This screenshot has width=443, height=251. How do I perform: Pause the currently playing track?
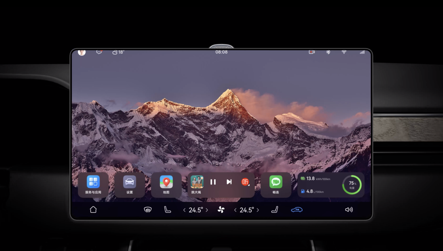pos(213,182)
